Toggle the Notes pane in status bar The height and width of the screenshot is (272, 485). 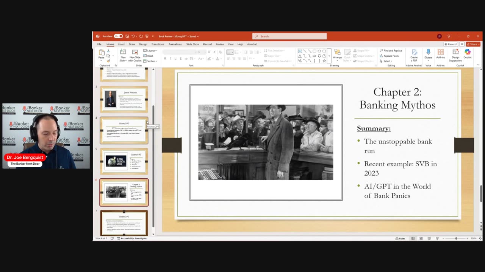tap(400, 238)
